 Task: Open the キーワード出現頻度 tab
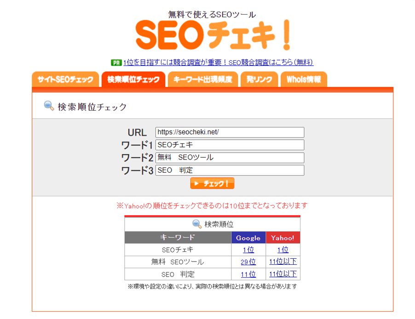pyautogui.click(x=203, y=80)
